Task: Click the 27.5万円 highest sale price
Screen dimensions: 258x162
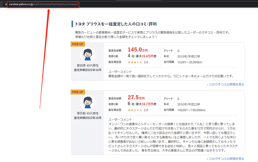Action: pos(136,98)
